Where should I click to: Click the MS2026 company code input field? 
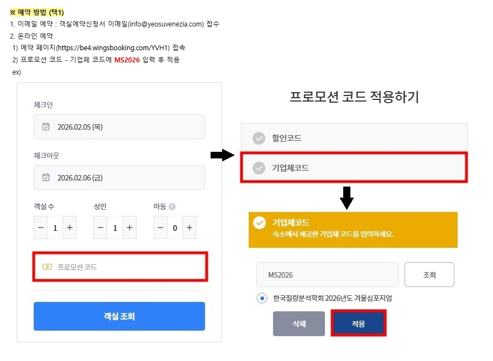click(328, 275)
